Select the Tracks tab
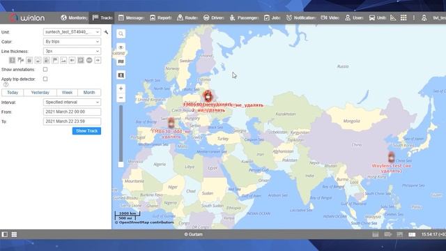Screen dimensions: 446x251 102,17
